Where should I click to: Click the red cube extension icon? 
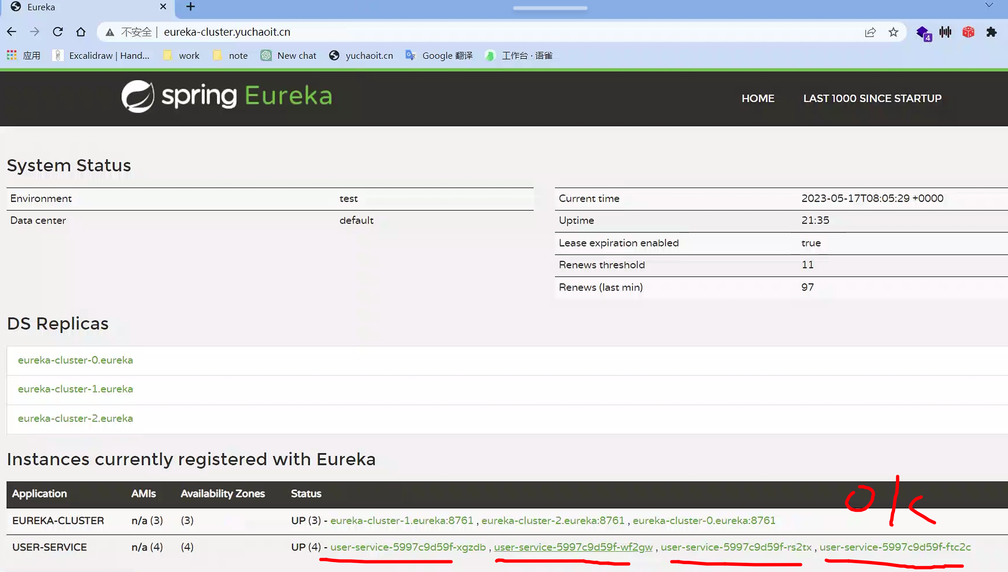click(968, 32)
